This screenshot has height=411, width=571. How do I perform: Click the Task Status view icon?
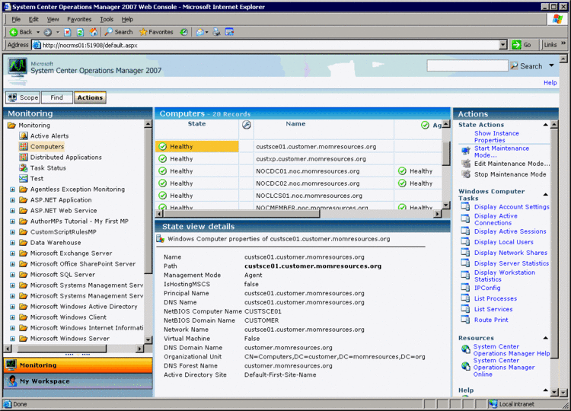[x=24, y=167]
